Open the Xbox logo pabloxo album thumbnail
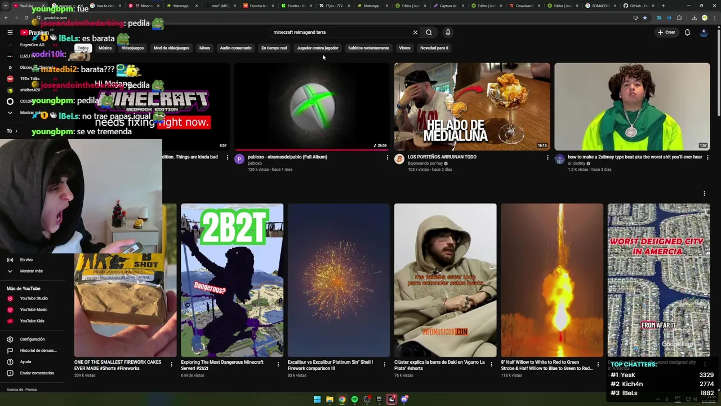Viewport: 721px width, 406px height. click(x=311, y=107)
